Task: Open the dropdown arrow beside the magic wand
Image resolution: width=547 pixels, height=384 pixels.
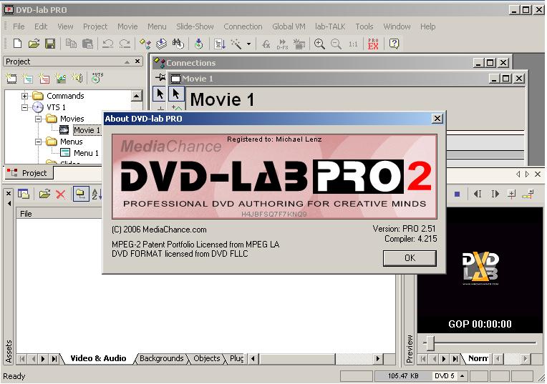Action: pos(248,44)
